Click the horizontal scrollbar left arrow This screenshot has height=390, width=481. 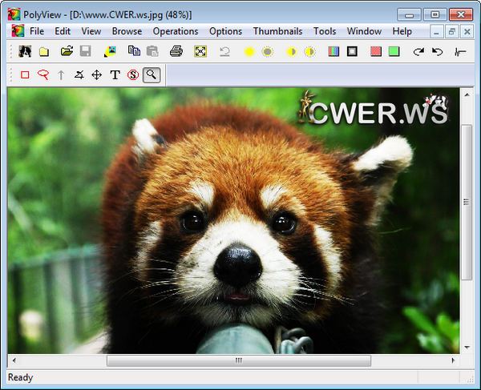coord(14,360)
